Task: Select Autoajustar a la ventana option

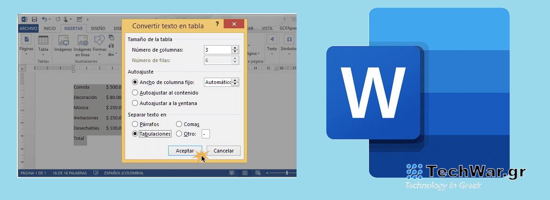Action: coord(135,103)
